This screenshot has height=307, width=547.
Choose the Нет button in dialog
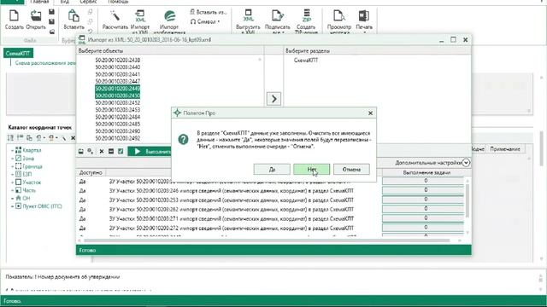coord(311,170)
